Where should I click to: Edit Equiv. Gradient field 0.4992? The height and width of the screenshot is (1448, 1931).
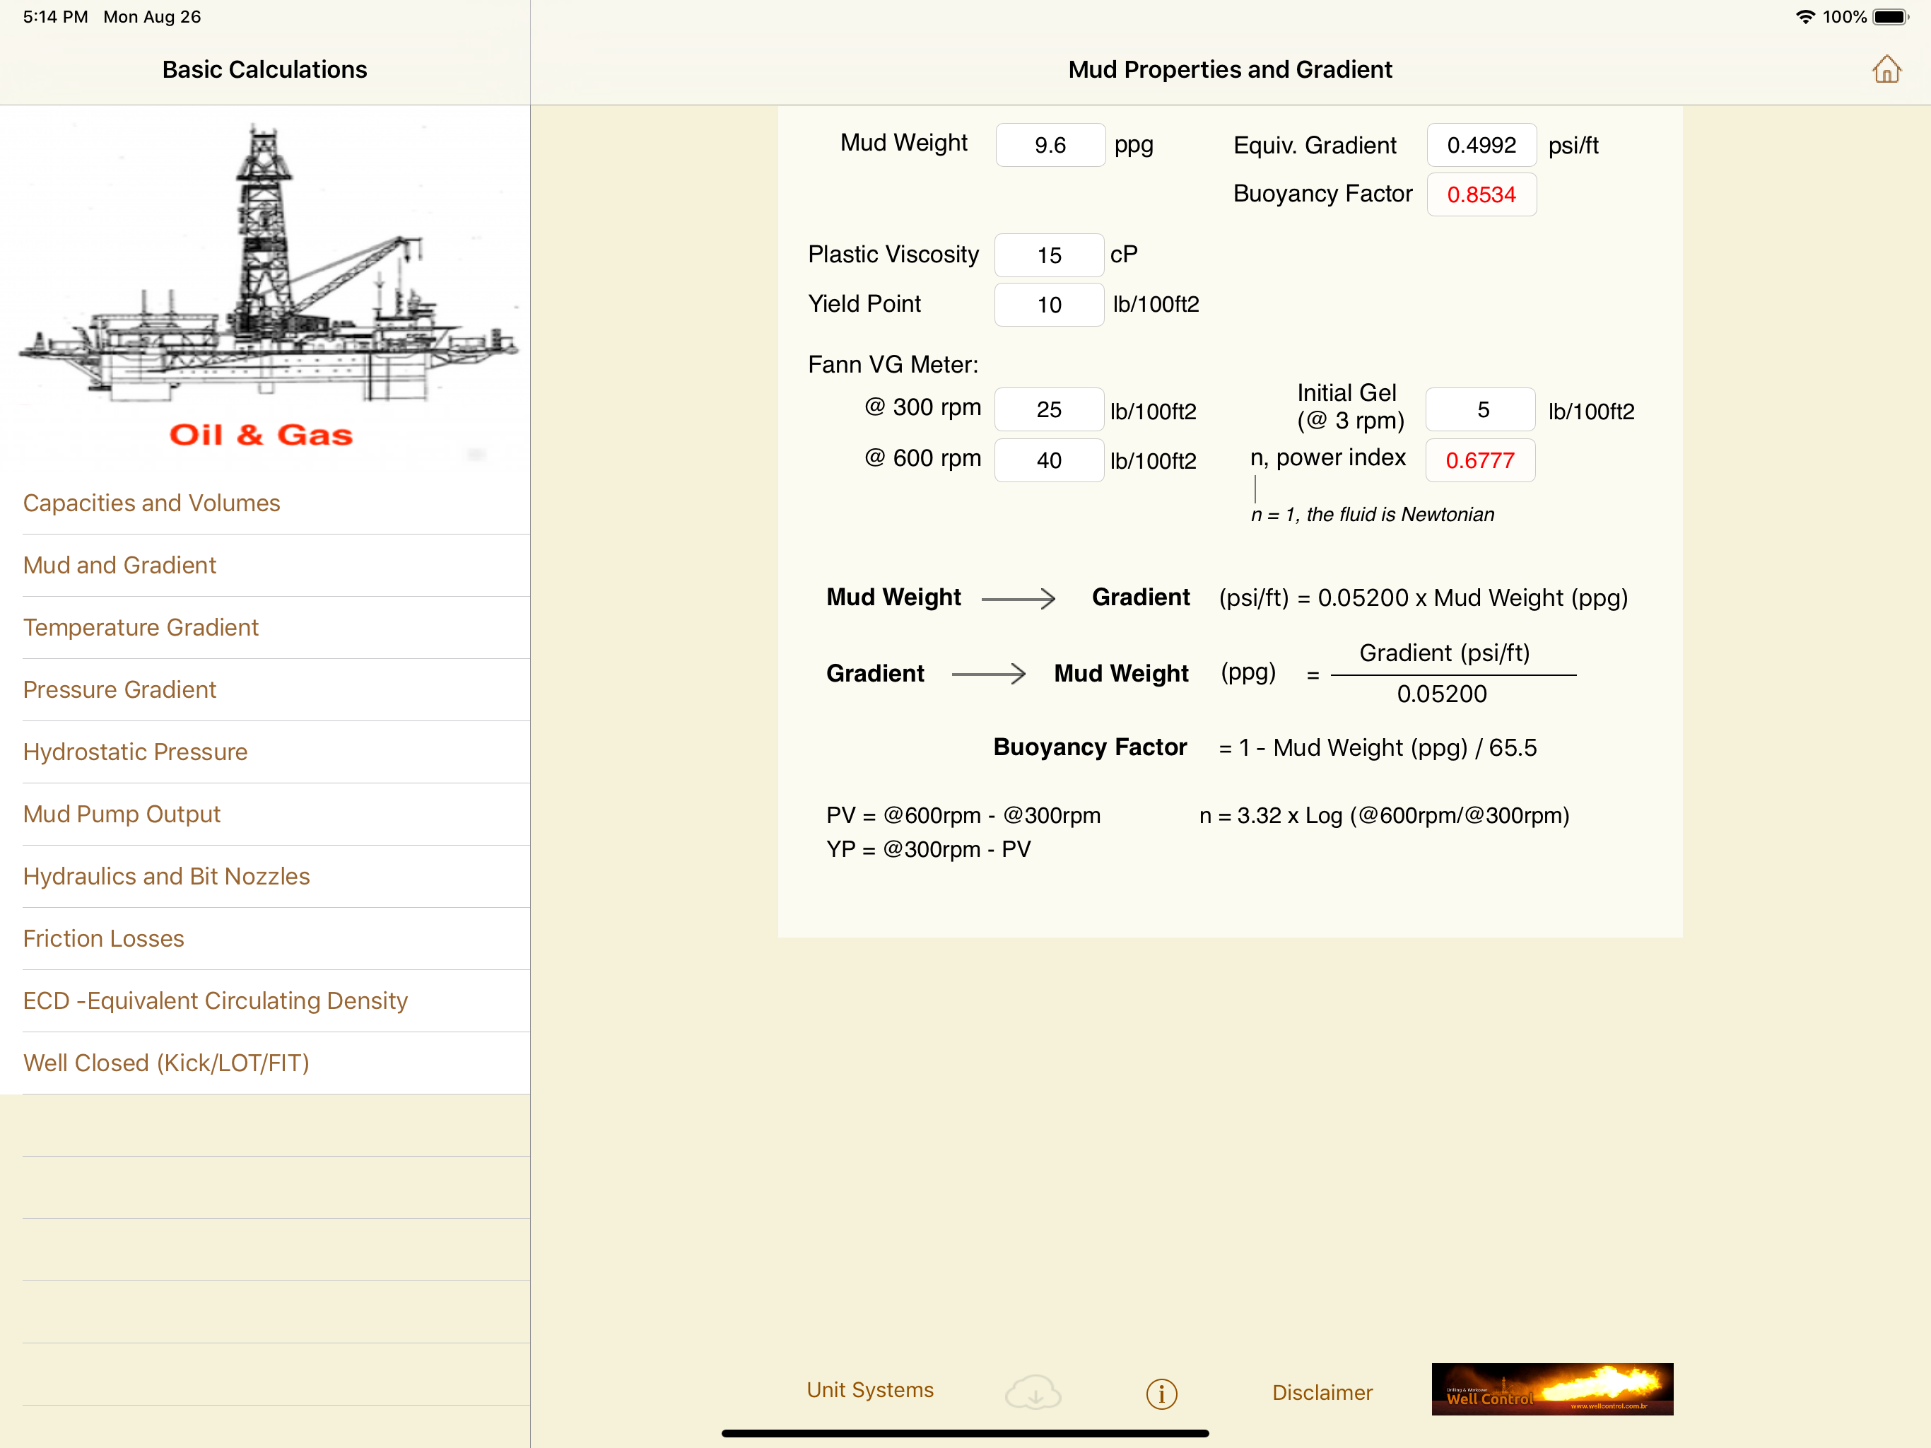[x=1481, y=145]
